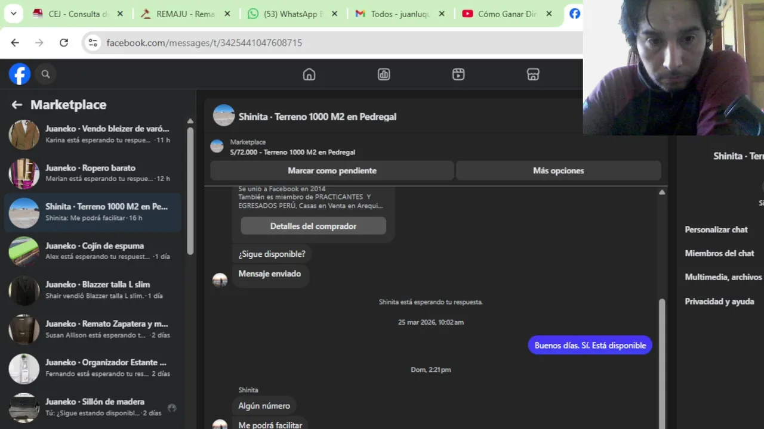This screenshot has height=429, width=764.
Task: Click the Mensaje enviado bubble
Action: pos(270,274)
